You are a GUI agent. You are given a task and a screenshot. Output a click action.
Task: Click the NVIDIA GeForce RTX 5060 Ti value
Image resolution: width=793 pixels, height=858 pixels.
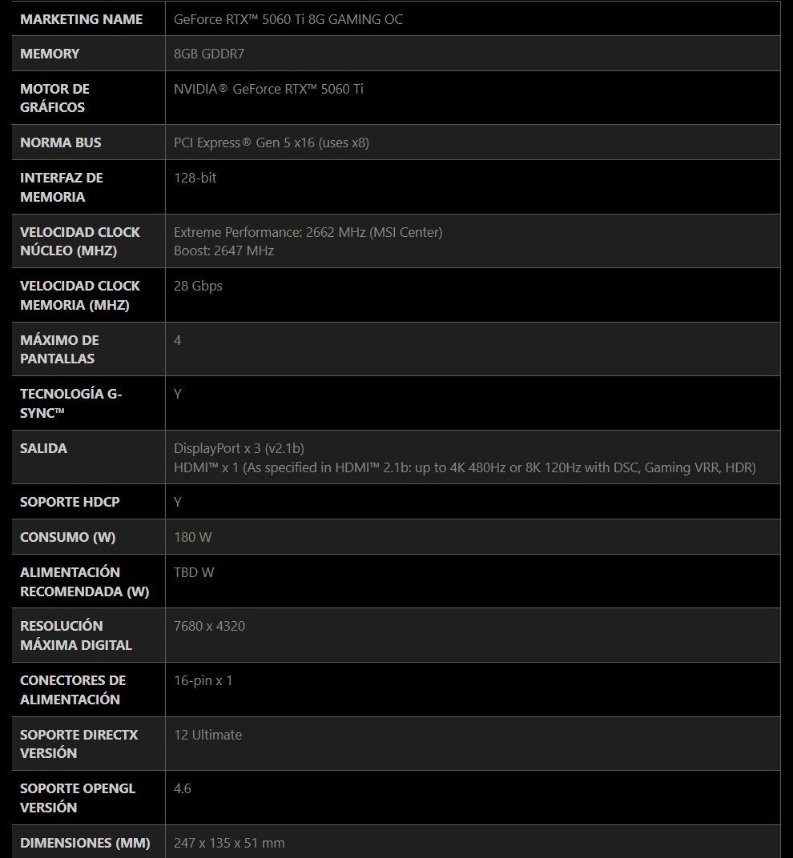(x=268, y=89)
